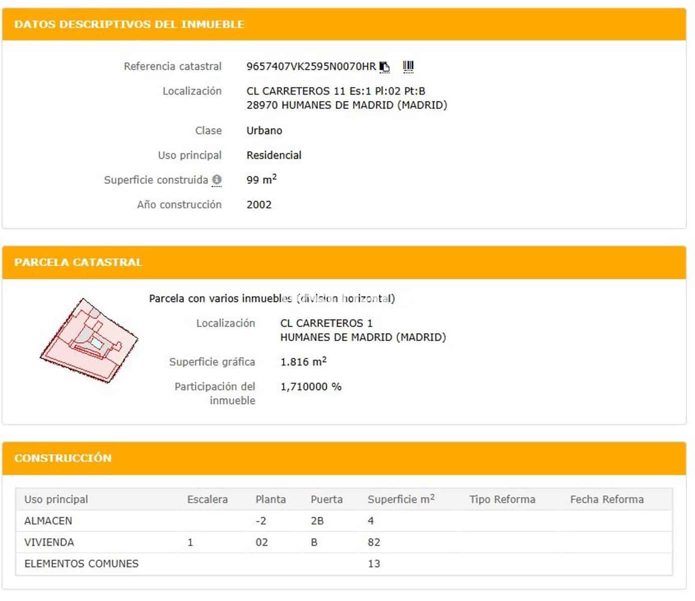Select the VIVIENDA row in the construction table
The height and width of the screenshot is (601, 695).
49,542
